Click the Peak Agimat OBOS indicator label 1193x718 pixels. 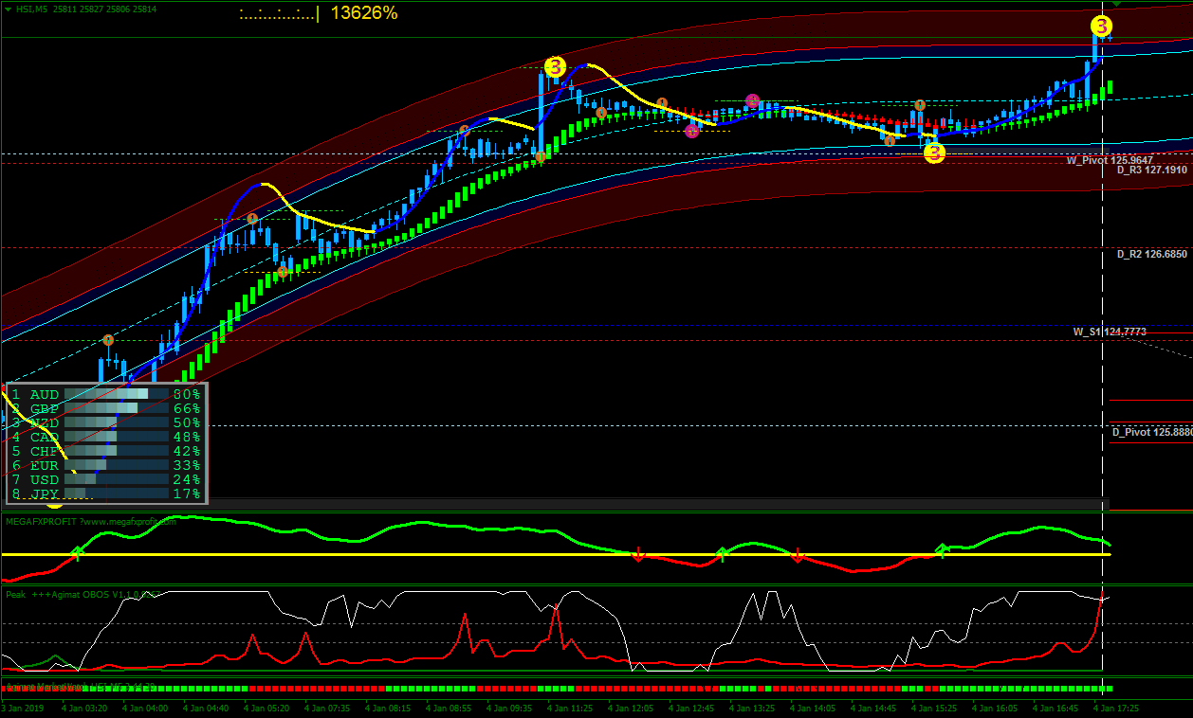(x=85, y=595)
